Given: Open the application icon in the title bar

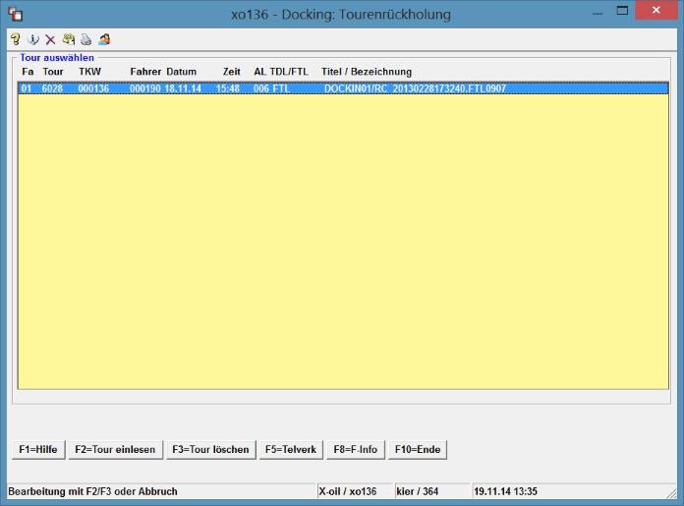Looking at the screenshot, I should tap(16, 14).
